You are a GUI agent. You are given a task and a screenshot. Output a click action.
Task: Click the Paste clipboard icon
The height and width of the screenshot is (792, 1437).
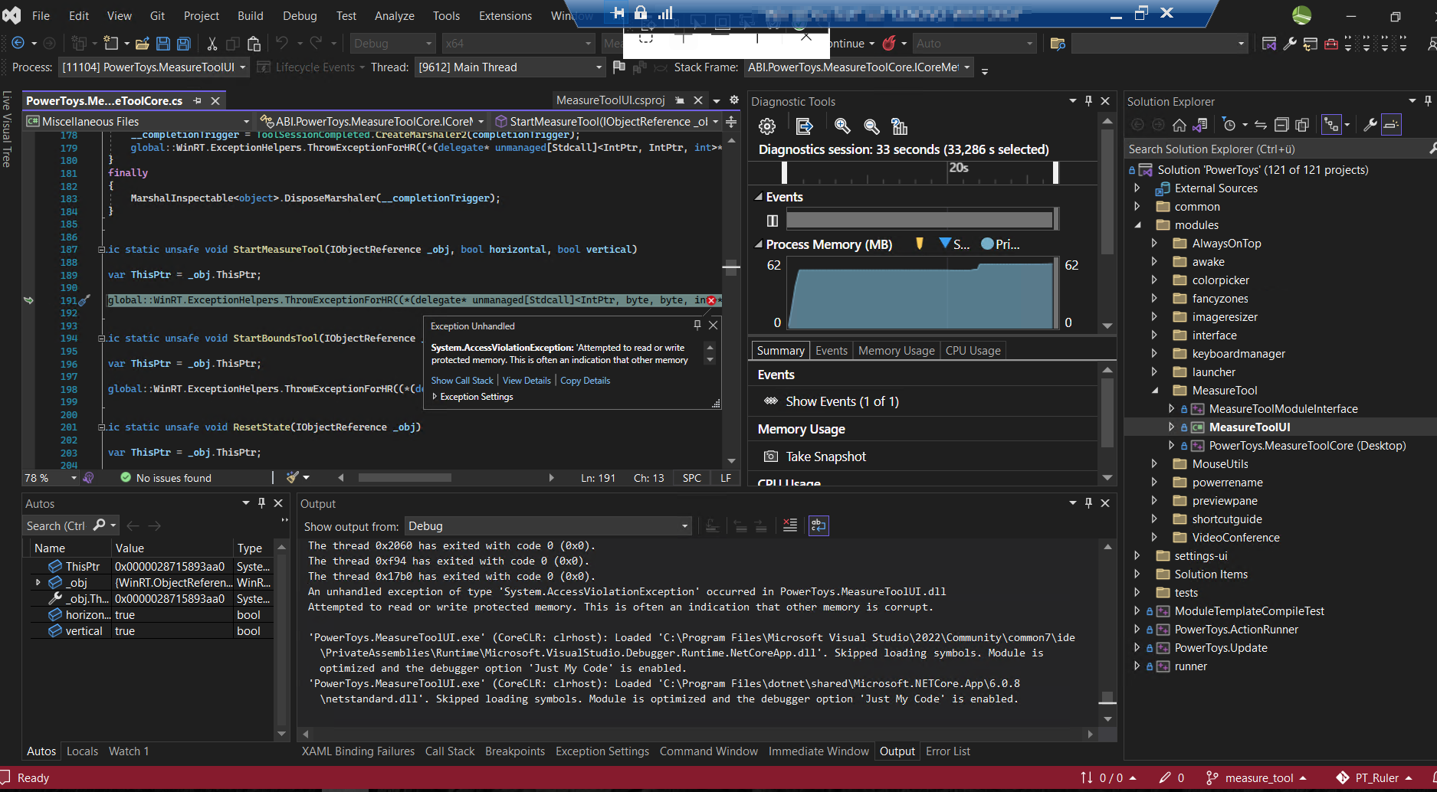254,44
